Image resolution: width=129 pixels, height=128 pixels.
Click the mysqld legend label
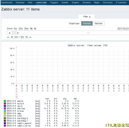[15, 104]
